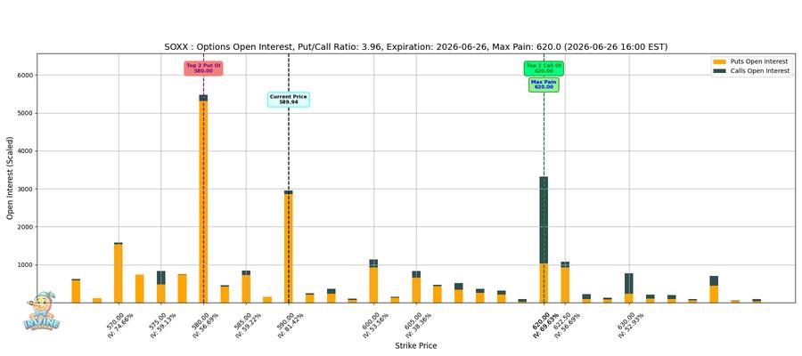Click the stacked bar at strike 605
Screen dimensions: 802x356
coord(416,287)
